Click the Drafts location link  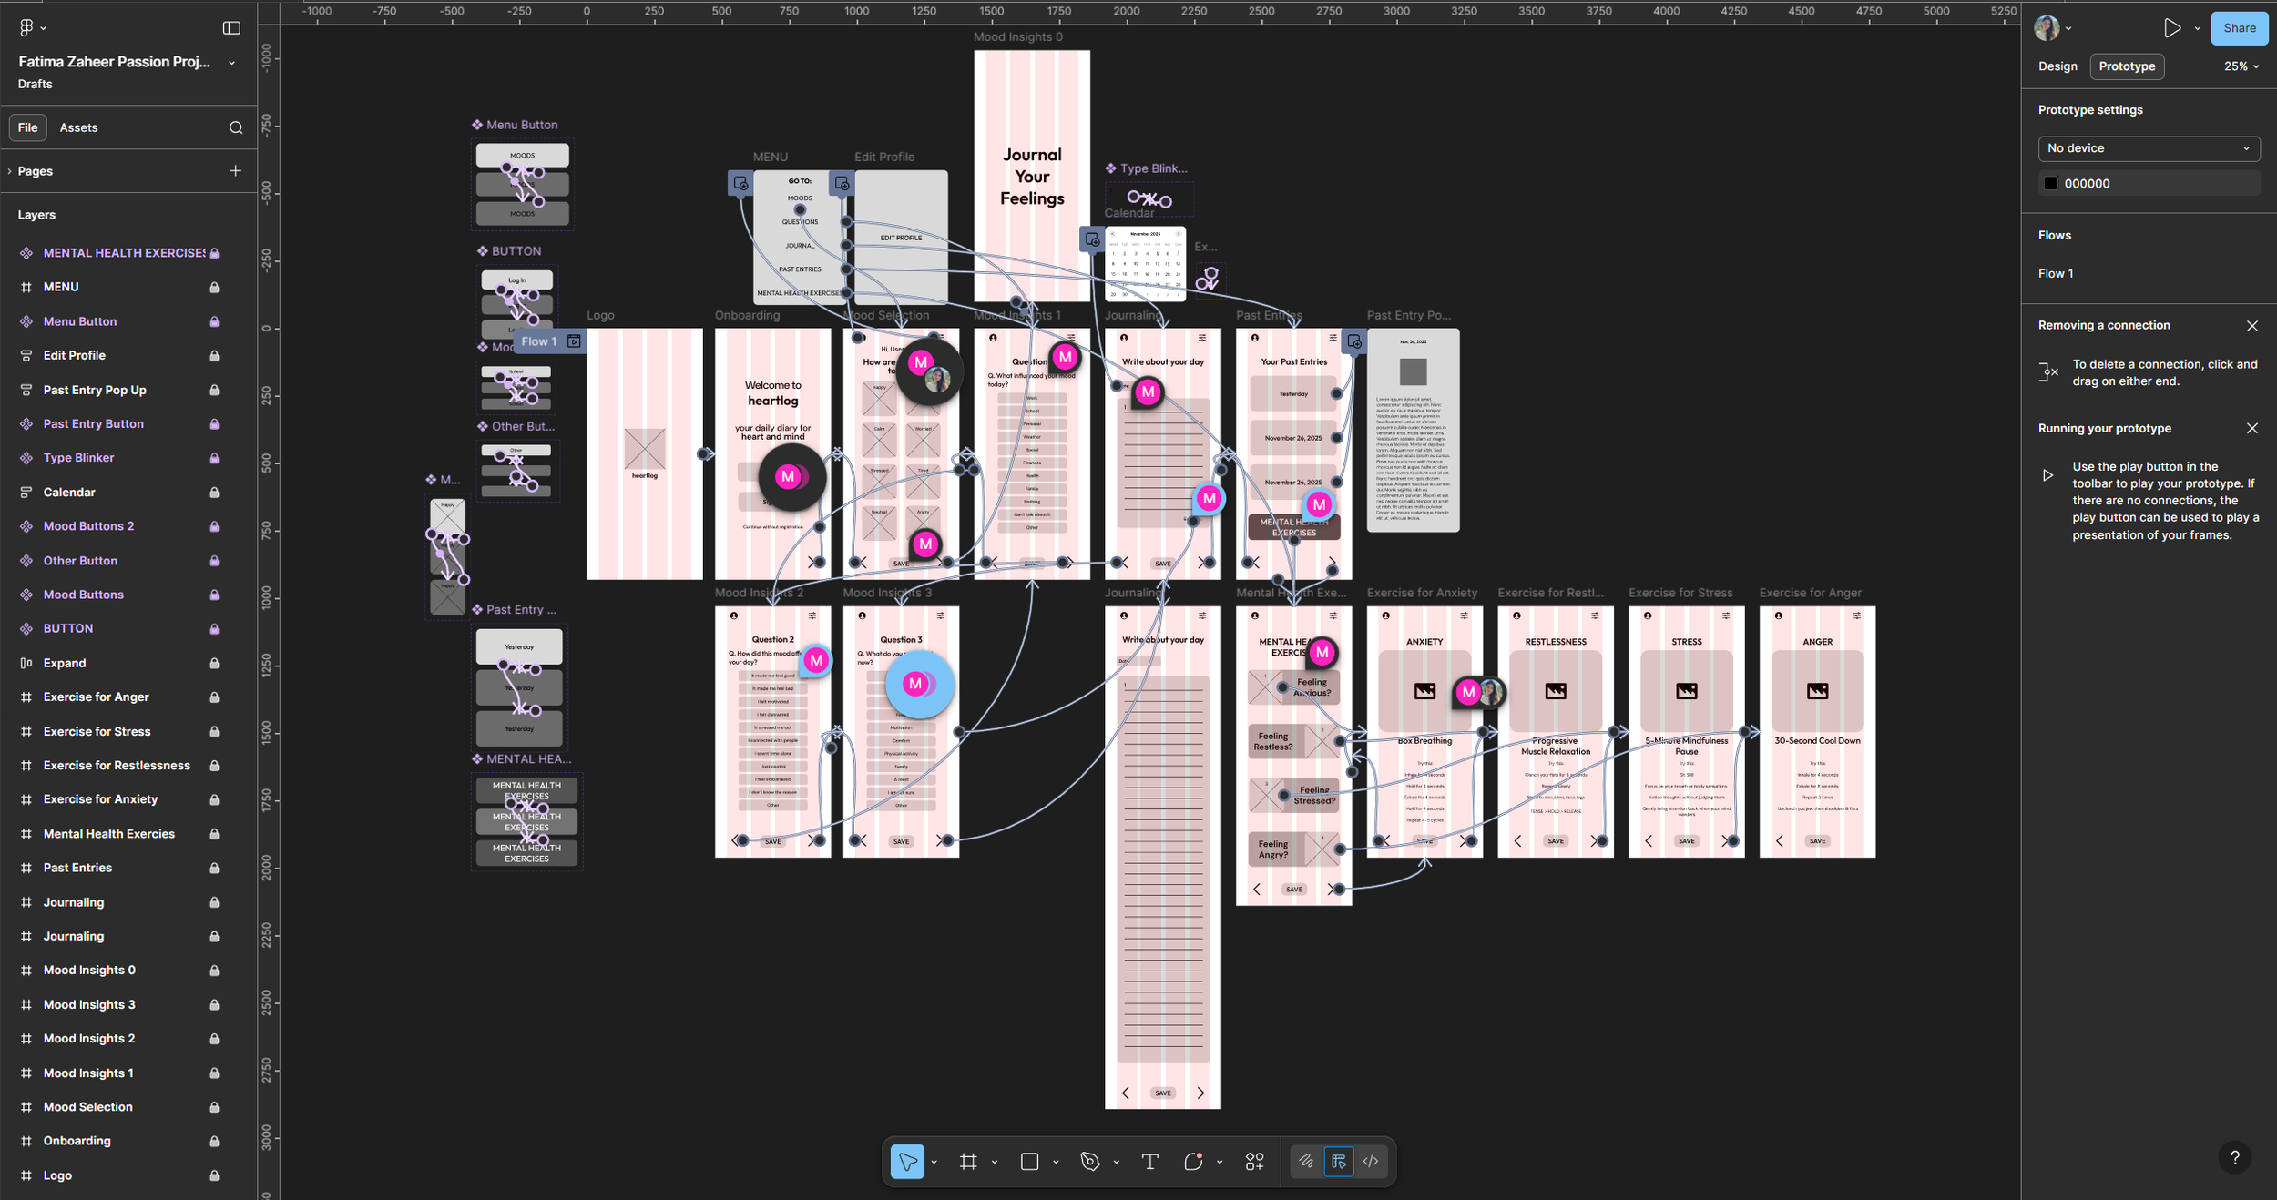click(x=35, y=84)
